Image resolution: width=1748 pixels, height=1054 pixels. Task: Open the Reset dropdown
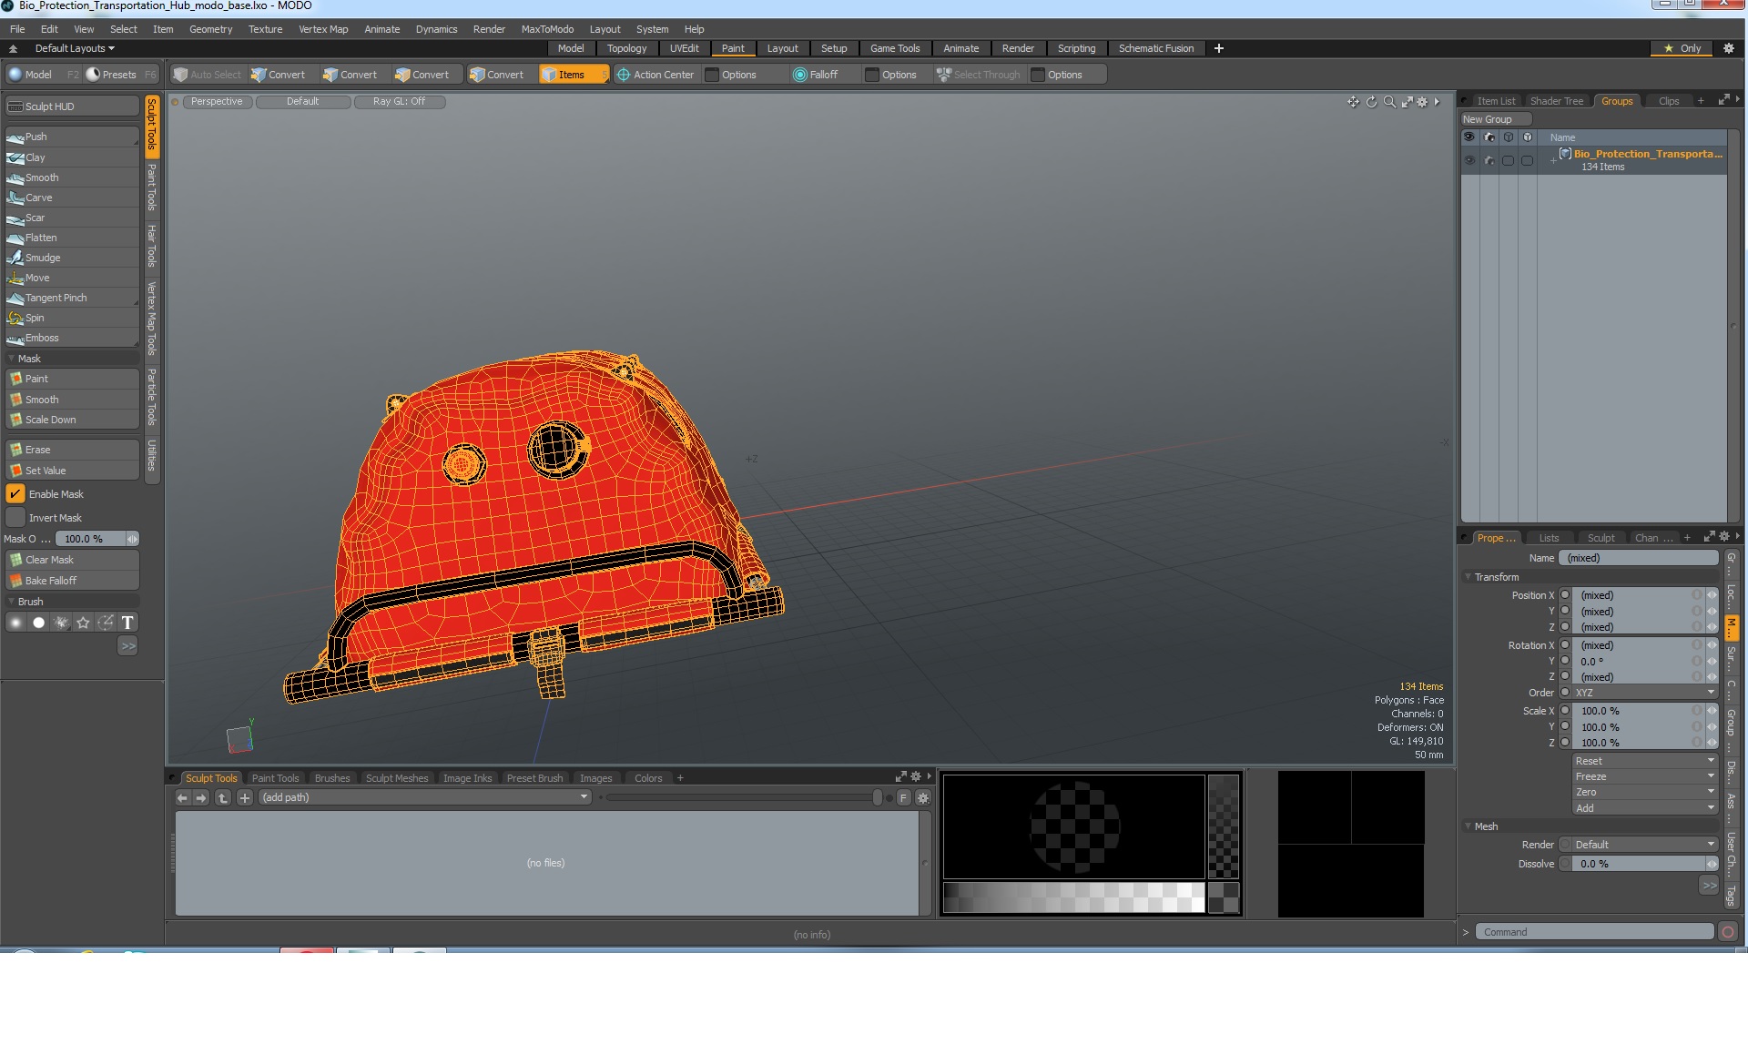click(x=1645, y=761)
